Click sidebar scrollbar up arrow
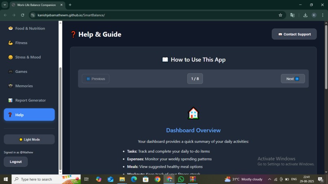 (60, 23)
